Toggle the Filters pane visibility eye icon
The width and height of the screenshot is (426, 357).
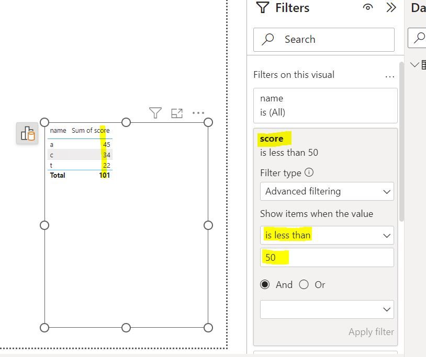tap(368, 7)
